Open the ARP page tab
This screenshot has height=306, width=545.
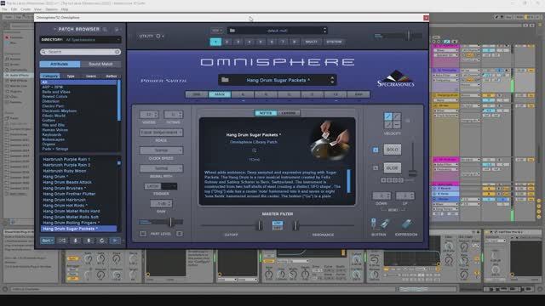pyautogui.click(x=359, y=94)
